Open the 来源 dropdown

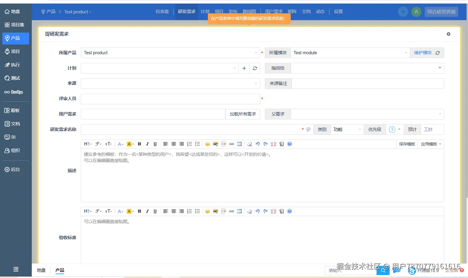[x=170, y=84]
